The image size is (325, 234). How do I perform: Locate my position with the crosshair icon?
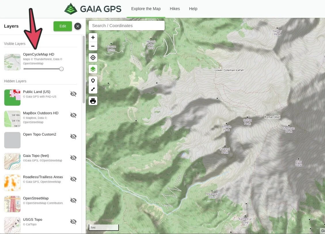(93, 58)
